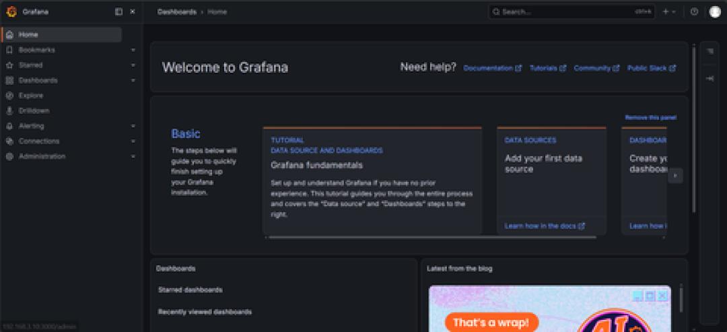Viewport: 727px width, 332px height.
Task: Expand the Alerting section chevron
Action: [133, 126]
